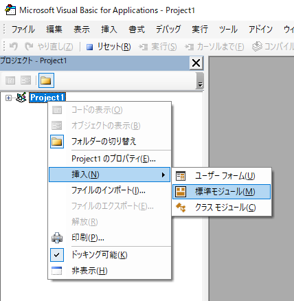Click the リセット(R) toolbar button
Image resolution: width=294 pixels, height=301 pixels.
pos(109,47)
